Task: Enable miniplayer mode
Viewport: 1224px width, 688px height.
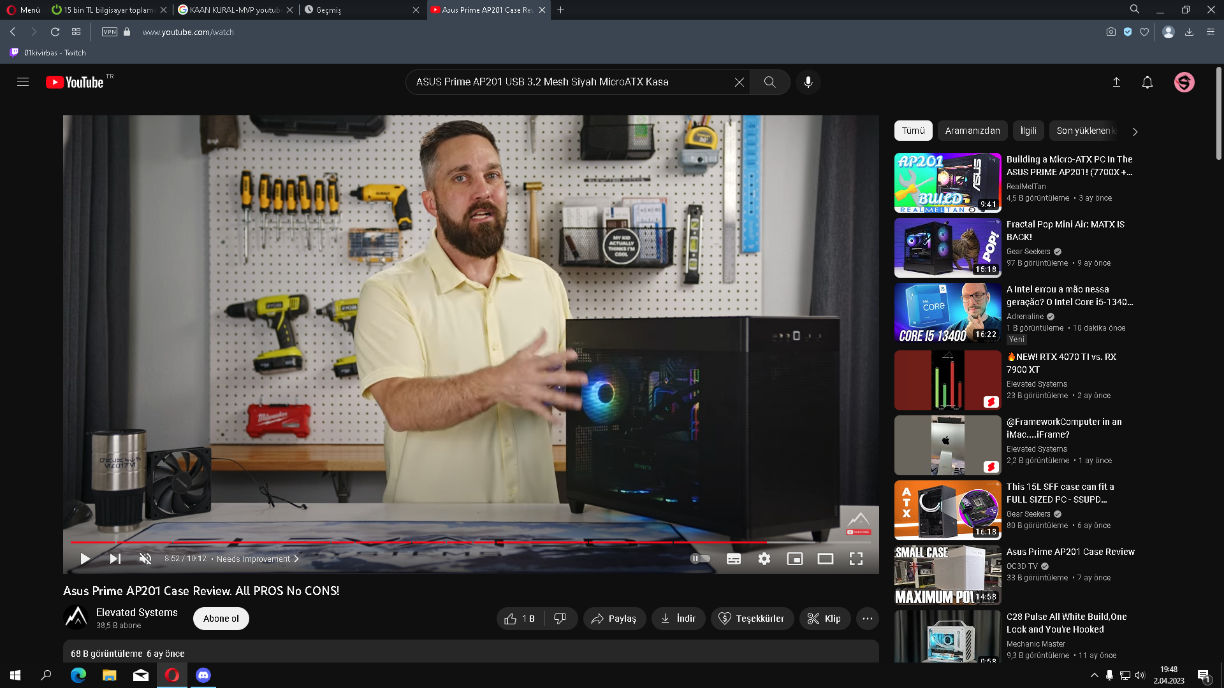Action: point(795,559)
